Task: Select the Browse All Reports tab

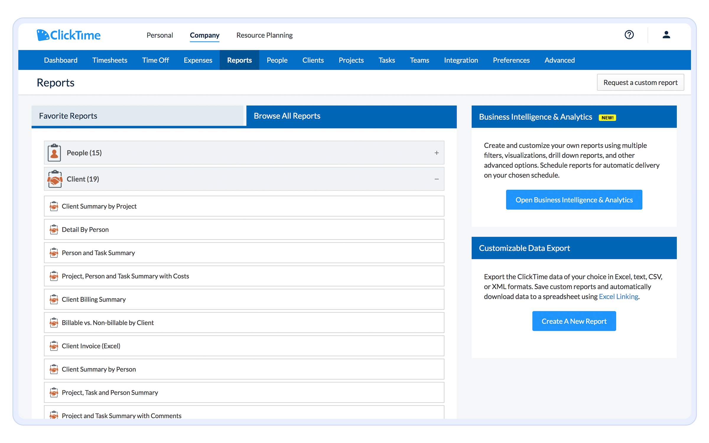Action: point(351,116)
